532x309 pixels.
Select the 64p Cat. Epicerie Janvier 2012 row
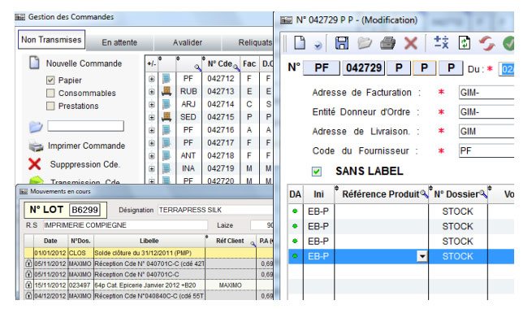pos(149,285)
